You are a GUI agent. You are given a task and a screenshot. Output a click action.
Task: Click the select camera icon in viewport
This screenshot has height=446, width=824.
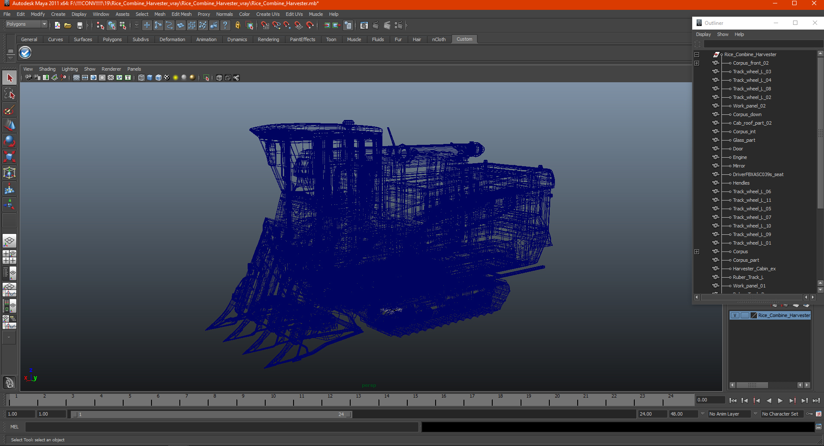28,78
